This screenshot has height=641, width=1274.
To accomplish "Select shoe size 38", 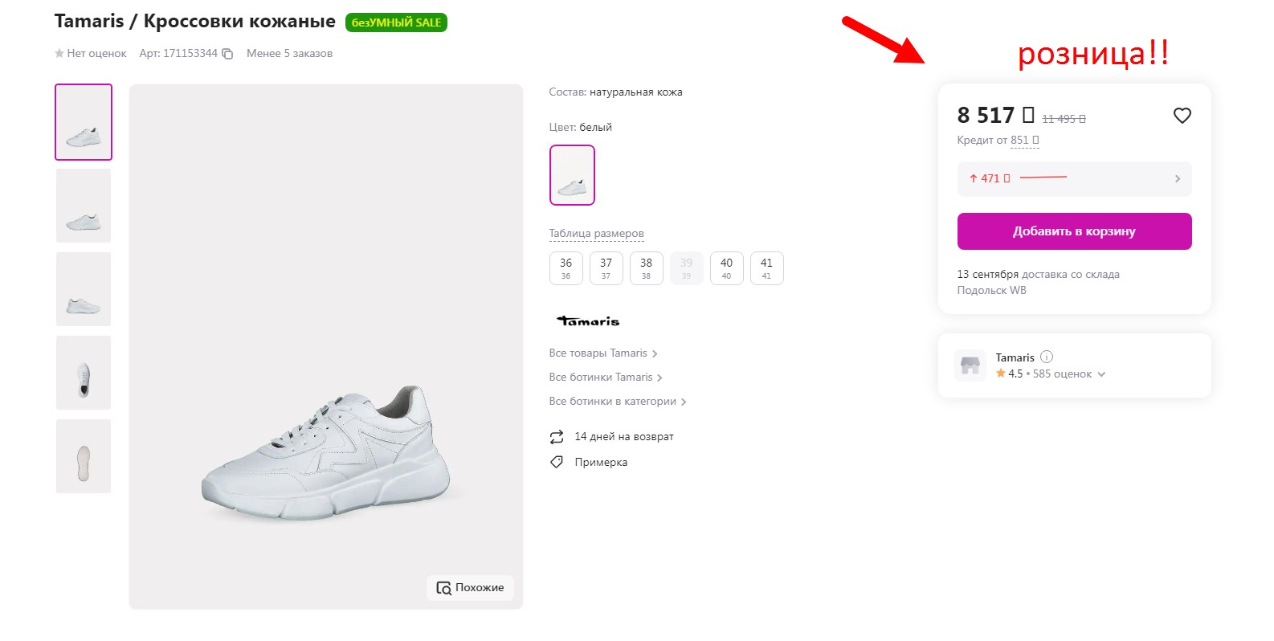I will (x=647, y=268).
